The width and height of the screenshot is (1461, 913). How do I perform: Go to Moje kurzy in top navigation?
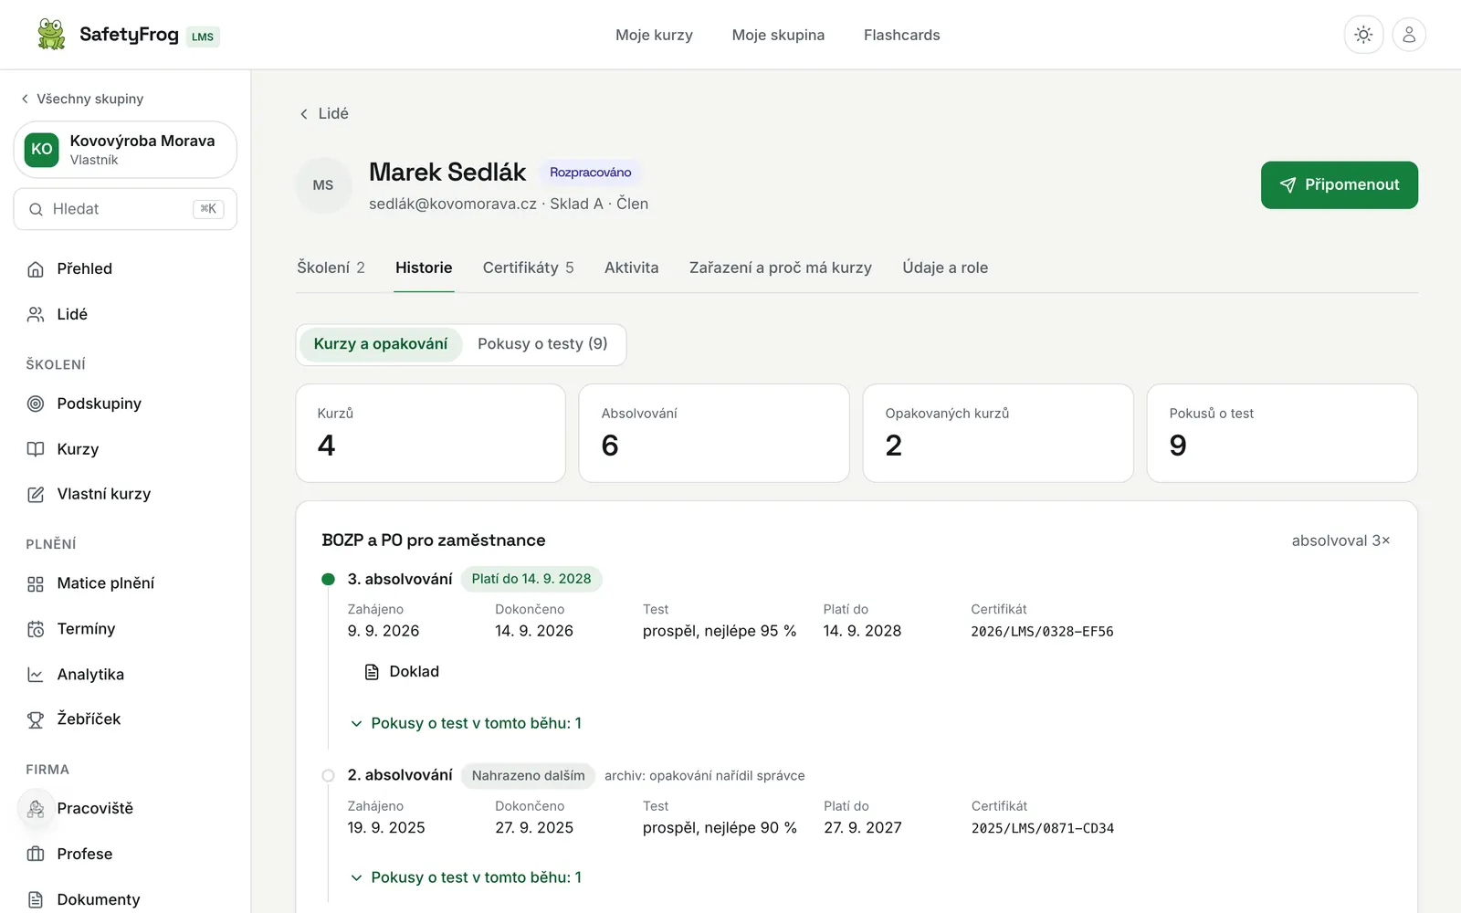[x=654, y=35]
